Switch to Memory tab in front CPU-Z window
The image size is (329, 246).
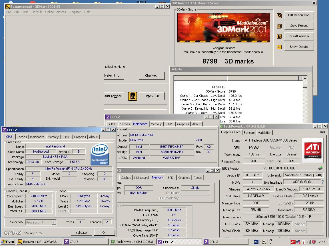point(53,137)
